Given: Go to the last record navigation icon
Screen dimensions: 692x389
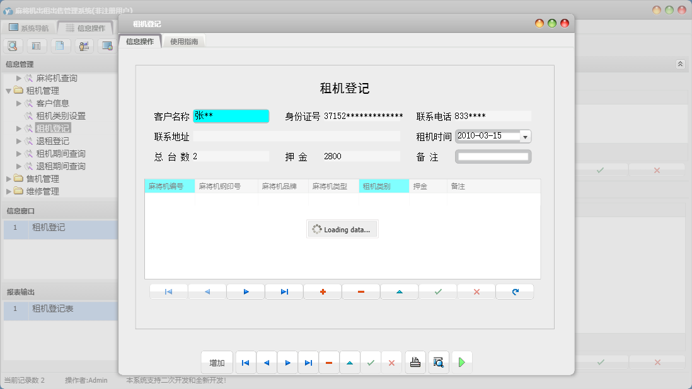Looking at the screenshot, I should (x=284, y=291).
